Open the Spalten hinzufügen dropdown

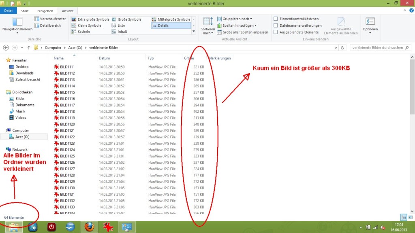click(239, 25)
